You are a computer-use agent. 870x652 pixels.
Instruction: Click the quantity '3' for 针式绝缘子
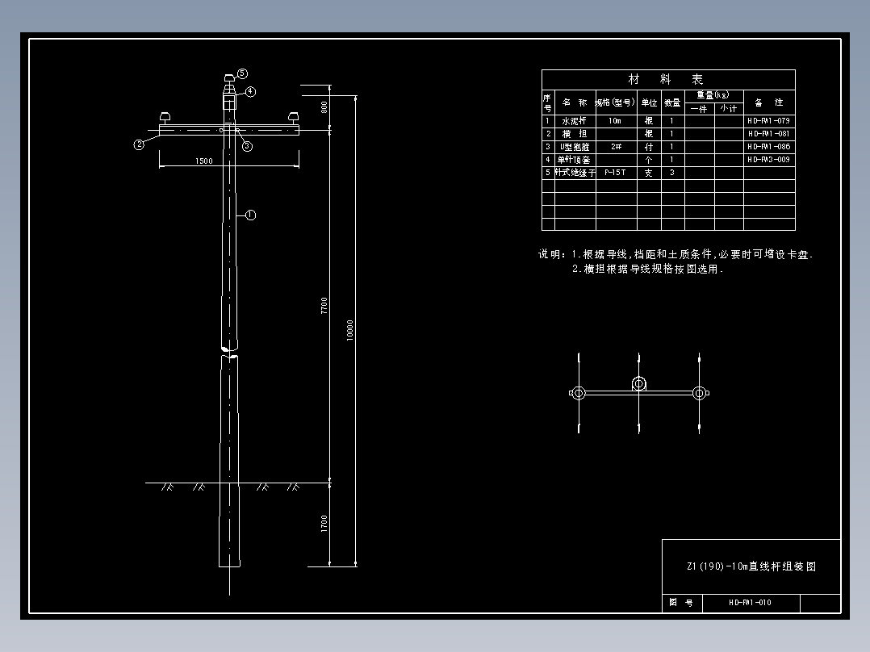pyautogui.click(x=672, y=173)
